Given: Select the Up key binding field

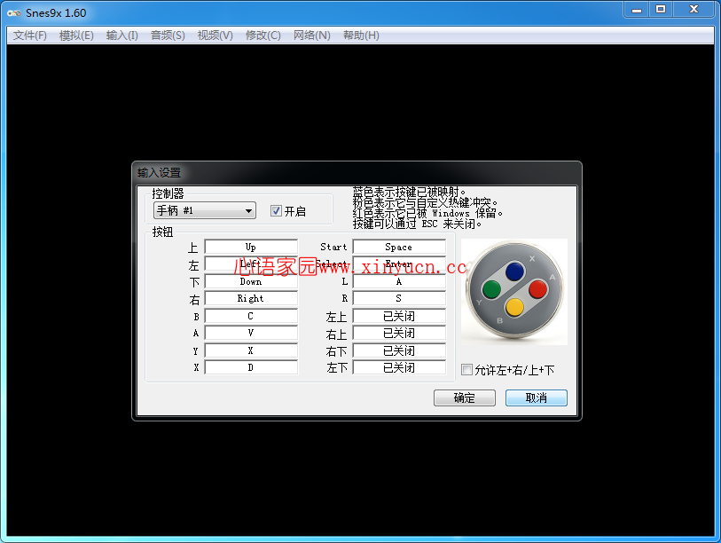Looking at the screenshot, I should coord(251,247).
